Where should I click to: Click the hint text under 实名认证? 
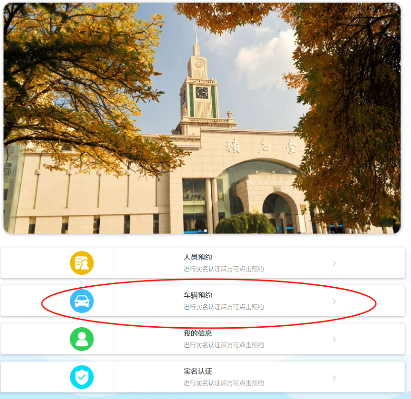coord(224,383)
